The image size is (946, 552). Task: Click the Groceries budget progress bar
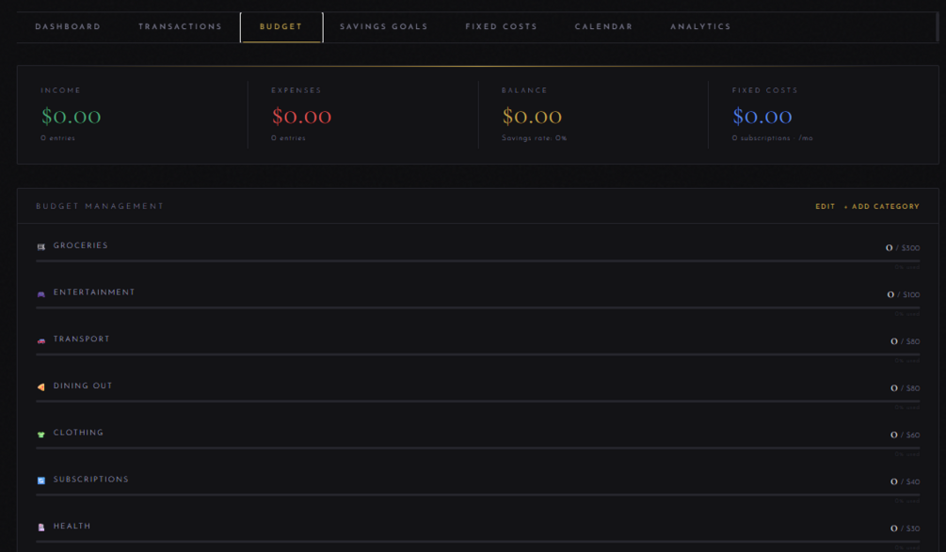[478, 260]
